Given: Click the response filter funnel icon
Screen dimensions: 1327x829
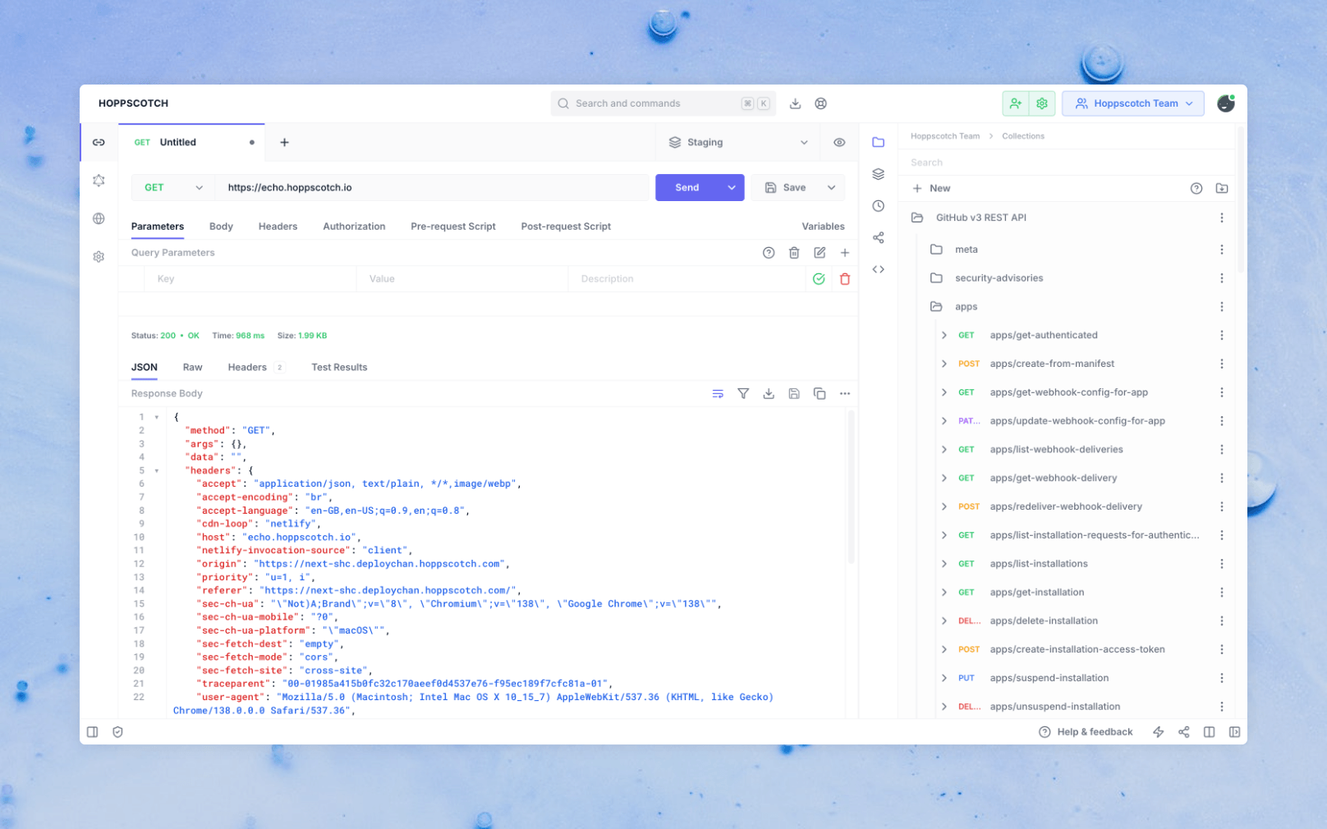Looking at the screenshot, I should (743, 394).
